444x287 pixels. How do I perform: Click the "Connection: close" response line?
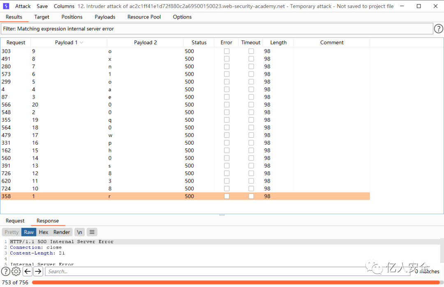pyautogui.click(x=36, y=248)
